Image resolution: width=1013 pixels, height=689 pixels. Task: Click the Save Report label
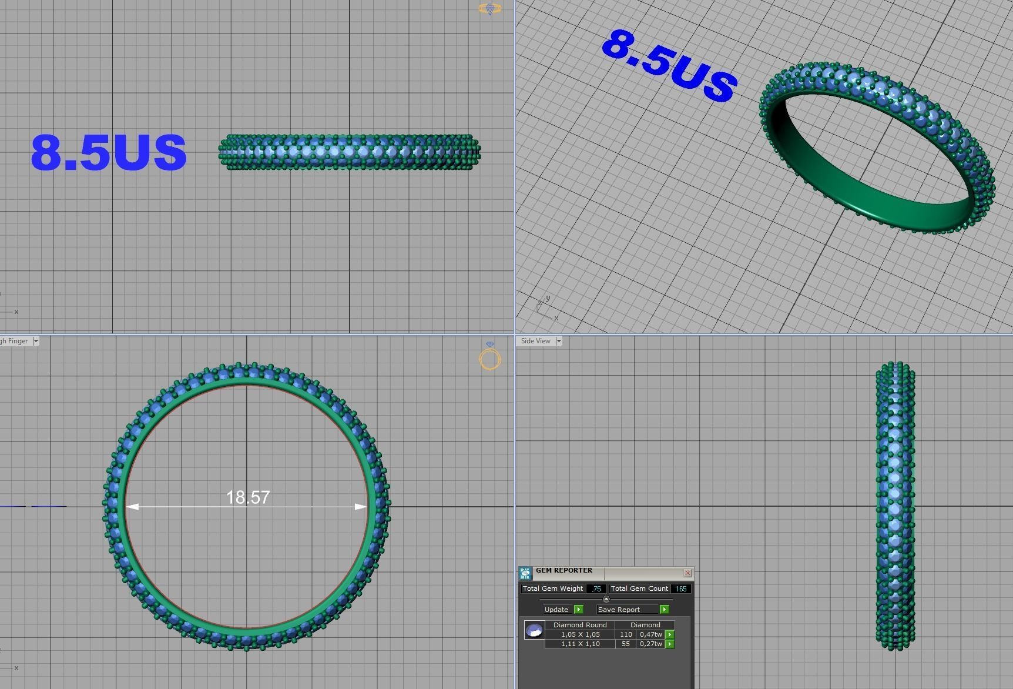pyautogui.click(x=619, y=610)
